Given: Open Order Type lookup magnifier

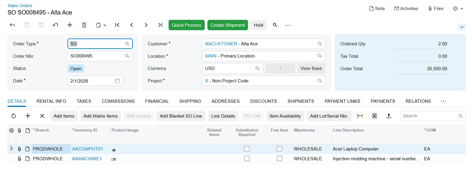Looking at the screenshot, I should (127, 44).
